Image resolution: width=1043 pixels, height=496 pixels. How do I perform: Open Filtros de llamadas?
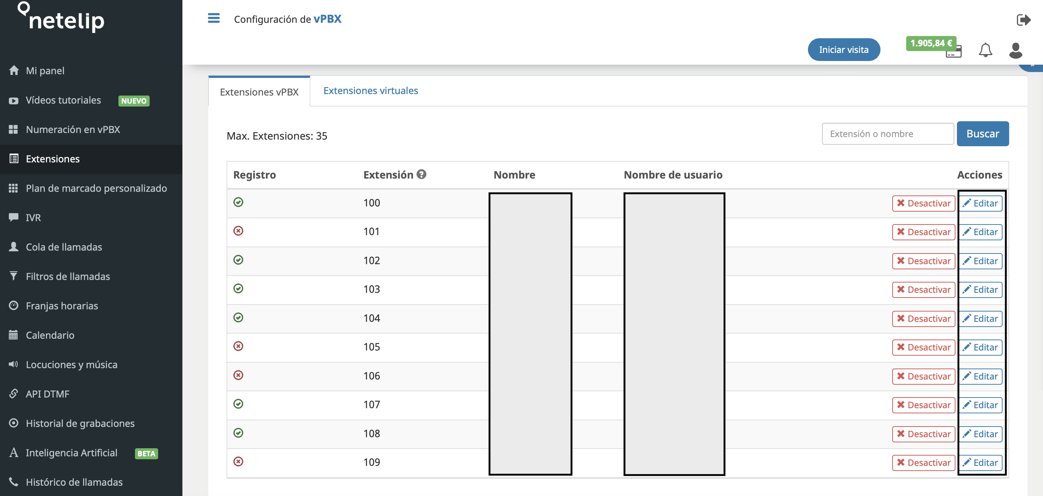pyautogui.click(x=91, y=277)
